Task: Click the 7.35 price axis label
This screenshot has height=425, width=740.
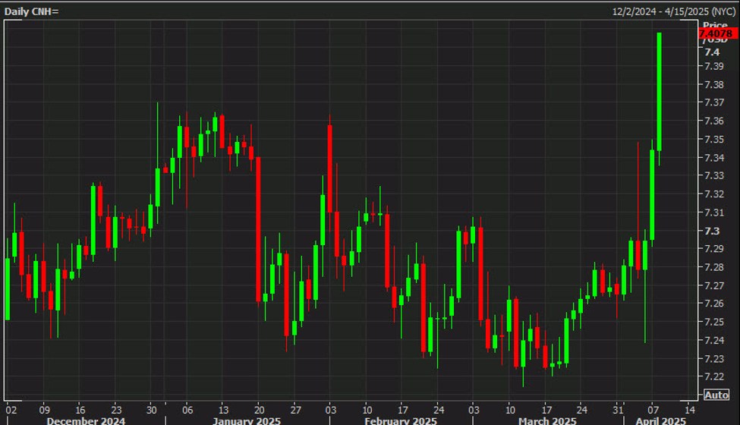Action: point(713,140)
